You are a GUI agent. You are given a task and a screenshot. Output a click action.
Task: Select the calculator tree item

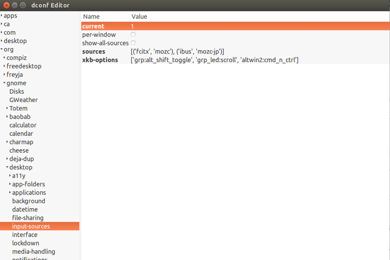(23, 125)
